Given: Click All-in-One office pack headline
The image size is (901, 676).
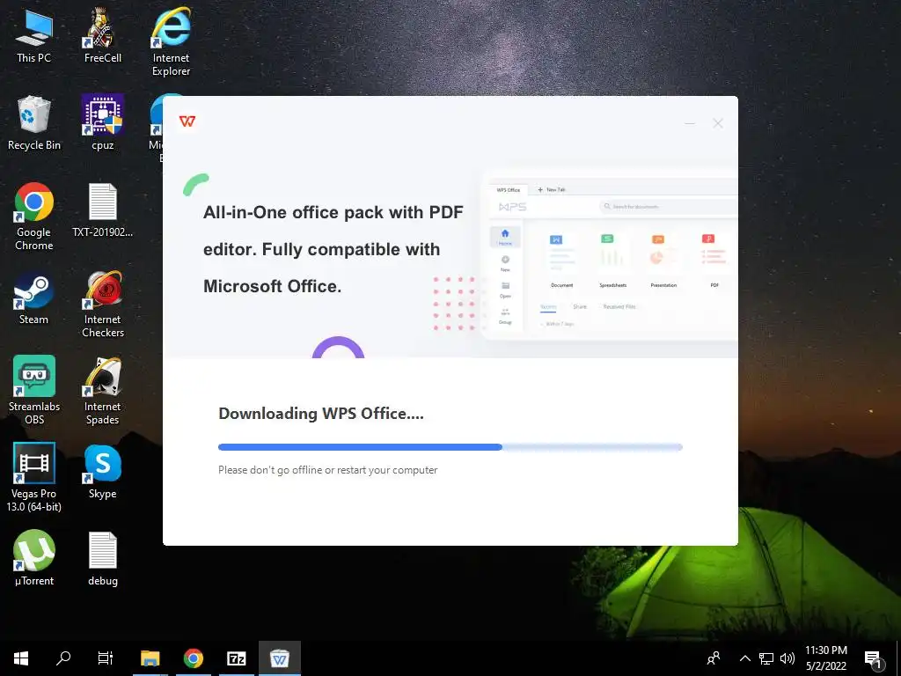Looking at the screenshot, I should tap(333, 249).
